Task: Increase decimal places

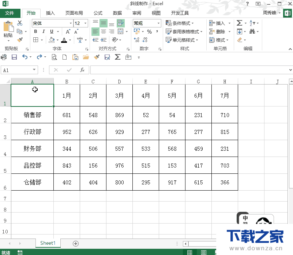Action: 136,40
